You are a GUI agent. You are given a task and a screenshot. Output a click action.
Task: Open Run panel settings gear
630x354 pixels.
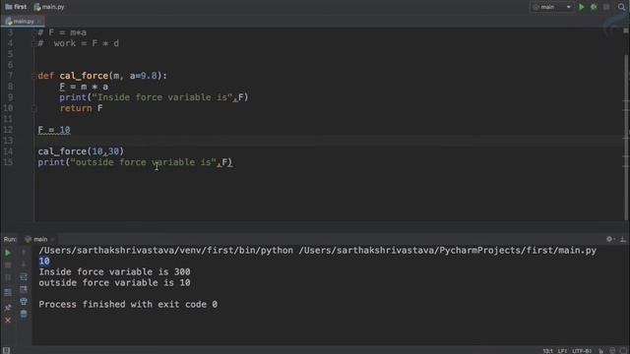(x=610, y=239)
